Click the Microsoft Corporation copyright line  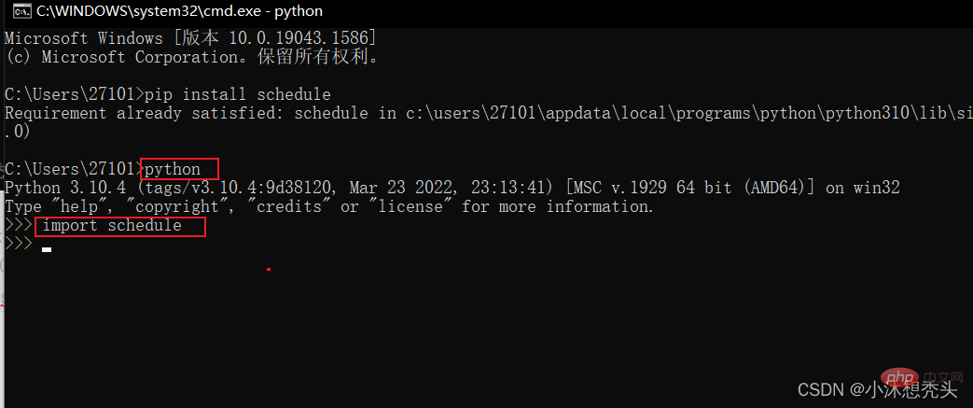click(x=192, y=57)
